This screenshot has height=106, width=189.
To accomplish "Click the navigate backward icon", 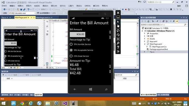I will click(x=4, y=9).
